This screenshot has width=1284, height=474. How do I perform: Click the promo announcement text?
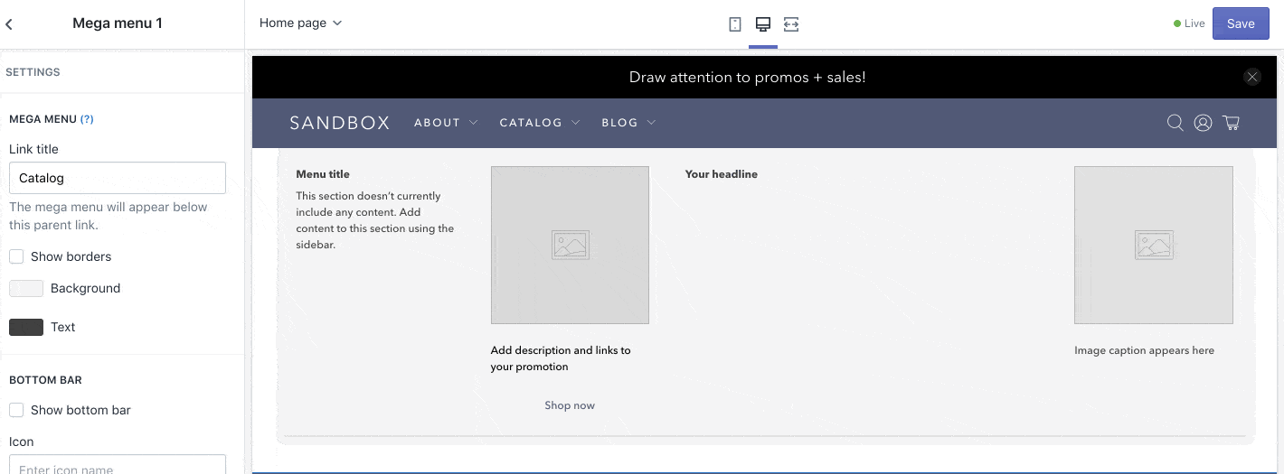(x=748, y=78)
